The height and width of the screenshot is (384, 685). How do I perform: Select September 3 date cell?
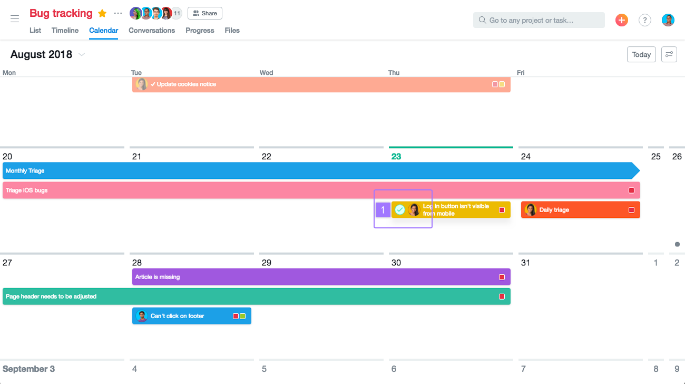pyautogui.click(x=28, y=369)
